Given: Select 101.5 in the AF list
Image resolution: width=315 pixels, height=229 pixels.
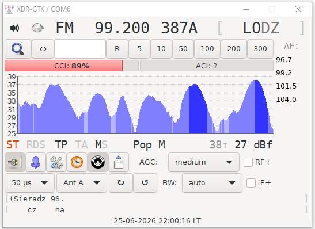Looking at the screenshot, I should 286,86.
